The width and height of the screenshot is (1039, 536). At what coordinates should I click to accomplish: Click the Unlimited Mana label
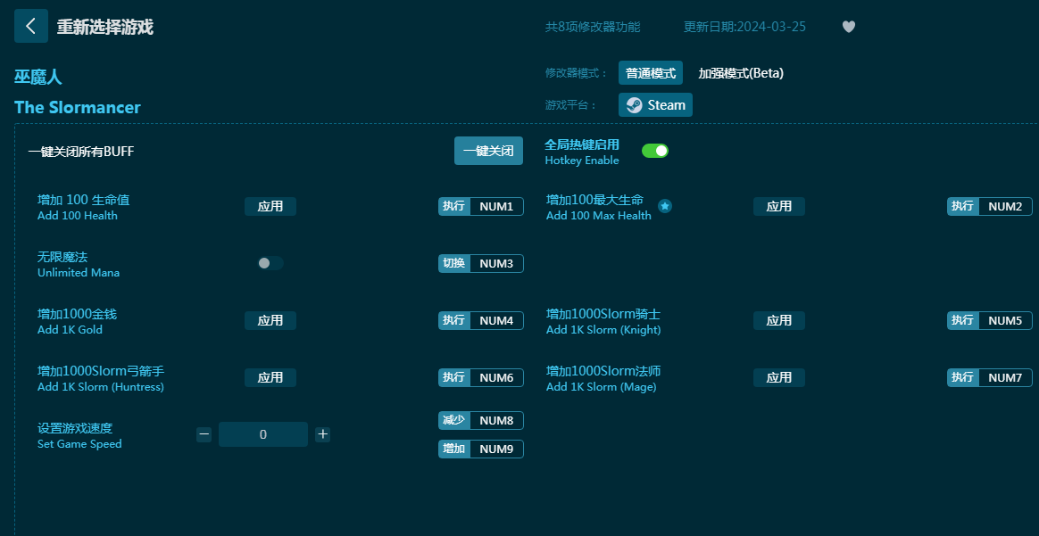pyautogui.click(x=79, y=273)
